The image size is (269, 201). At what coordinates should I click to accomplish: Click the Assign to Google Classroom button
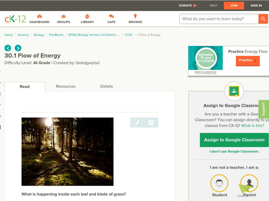[x=234, y=140]
